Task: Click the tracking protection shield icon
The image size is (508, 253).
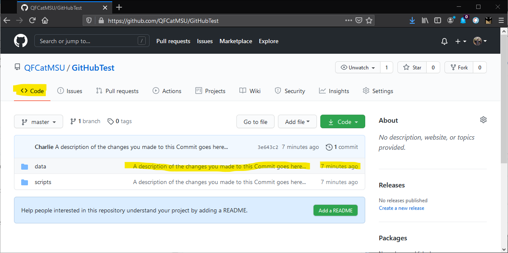Action: coord(89,20)
